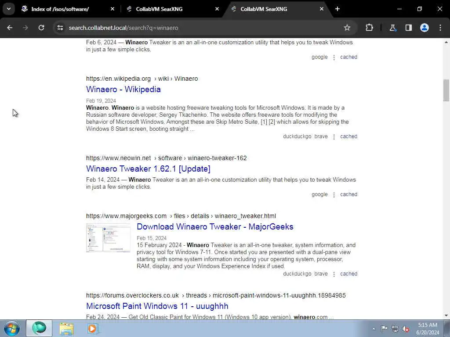
Task: Click the forums.overclockers.co.uk URL breadcrumb
Action: (x=216, y=295)
